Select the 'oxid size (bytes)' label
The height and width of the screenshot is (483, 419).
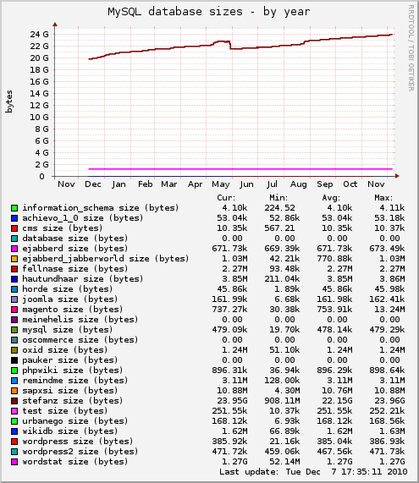64,350
